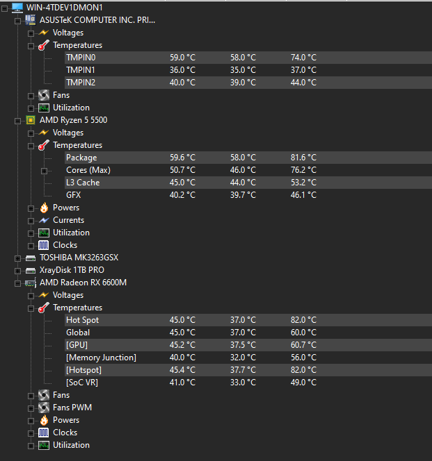Click the thermometer icon for Ryzen Temperatures

click(44, 145)
